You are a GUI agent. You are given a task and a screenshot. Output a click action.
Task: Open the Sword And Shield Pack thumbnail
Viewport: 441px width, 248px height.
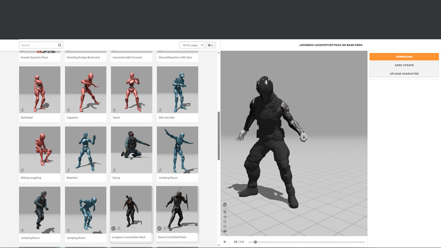[x=177, y=210]
